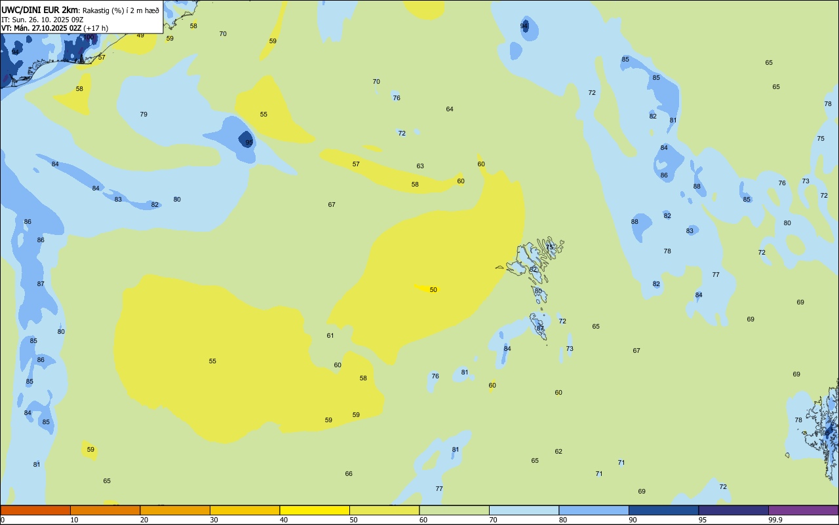The width and height of the screenshot is (839, 525).
Task: Click the 0–10 dark orange legend swatch
Action: [x=35, y=510]
